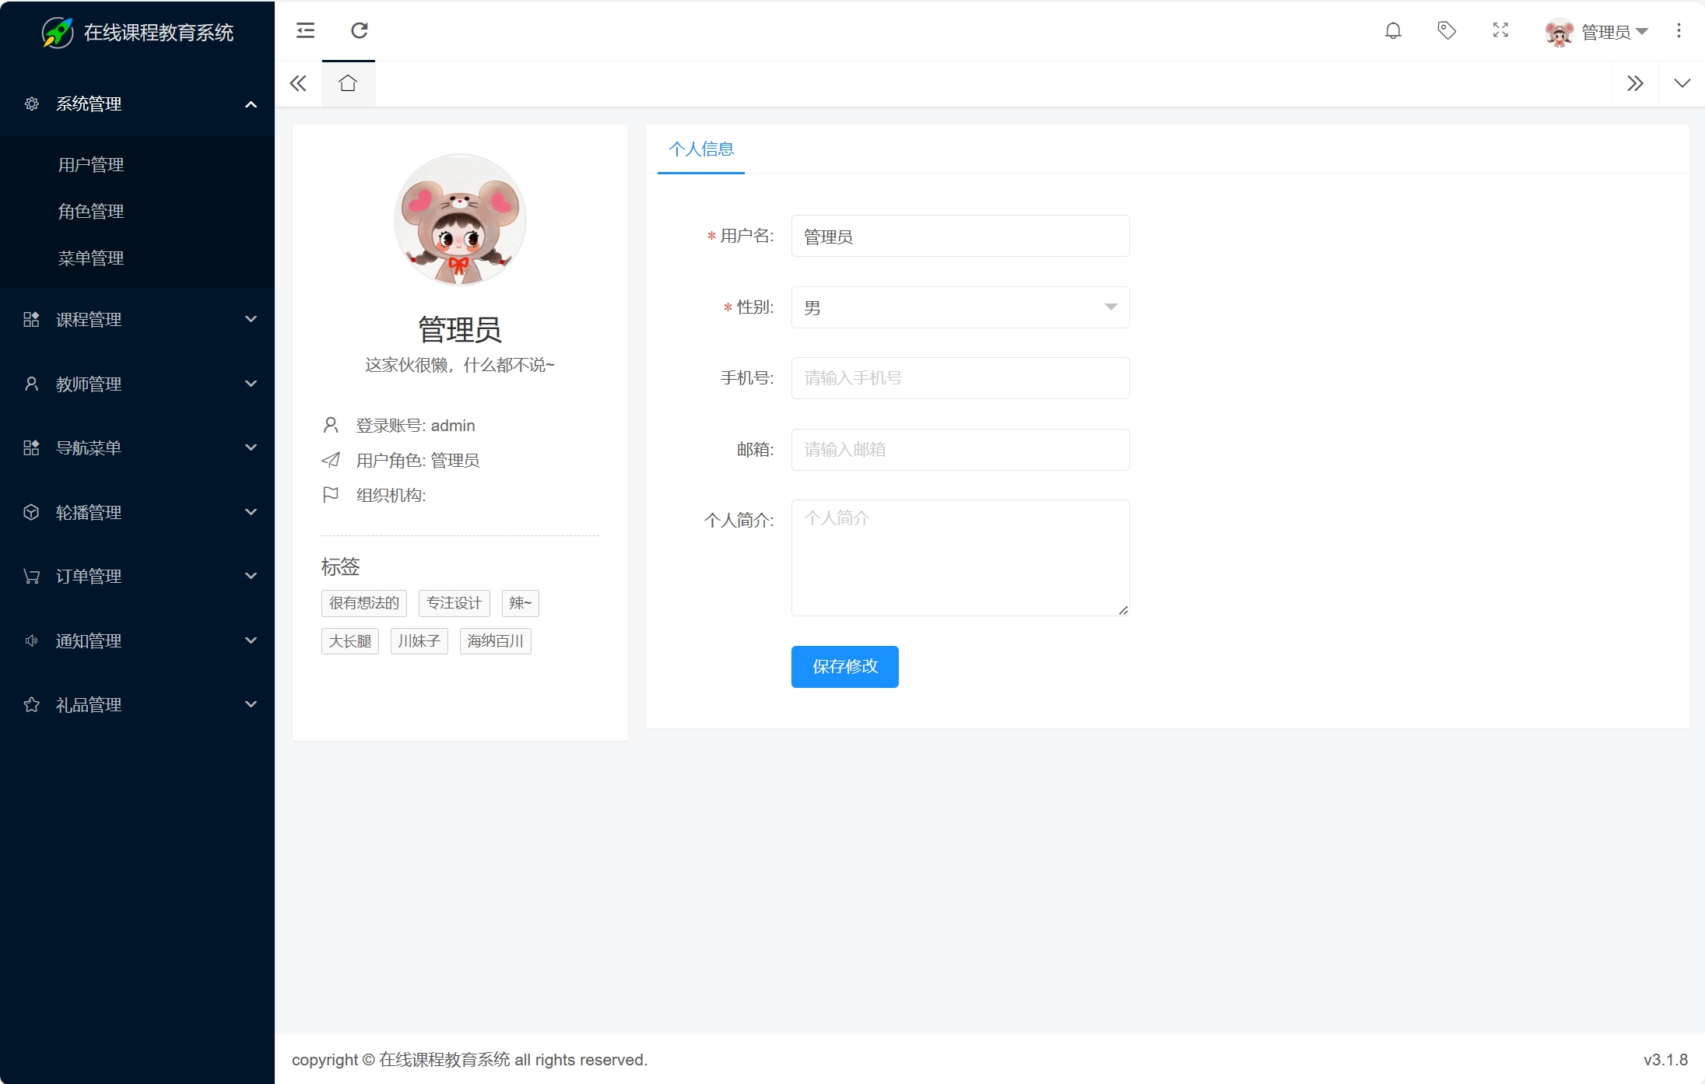Expand the 课程管理 menu group
This screenshot has height=1084, width=1705.
point(137,320)
